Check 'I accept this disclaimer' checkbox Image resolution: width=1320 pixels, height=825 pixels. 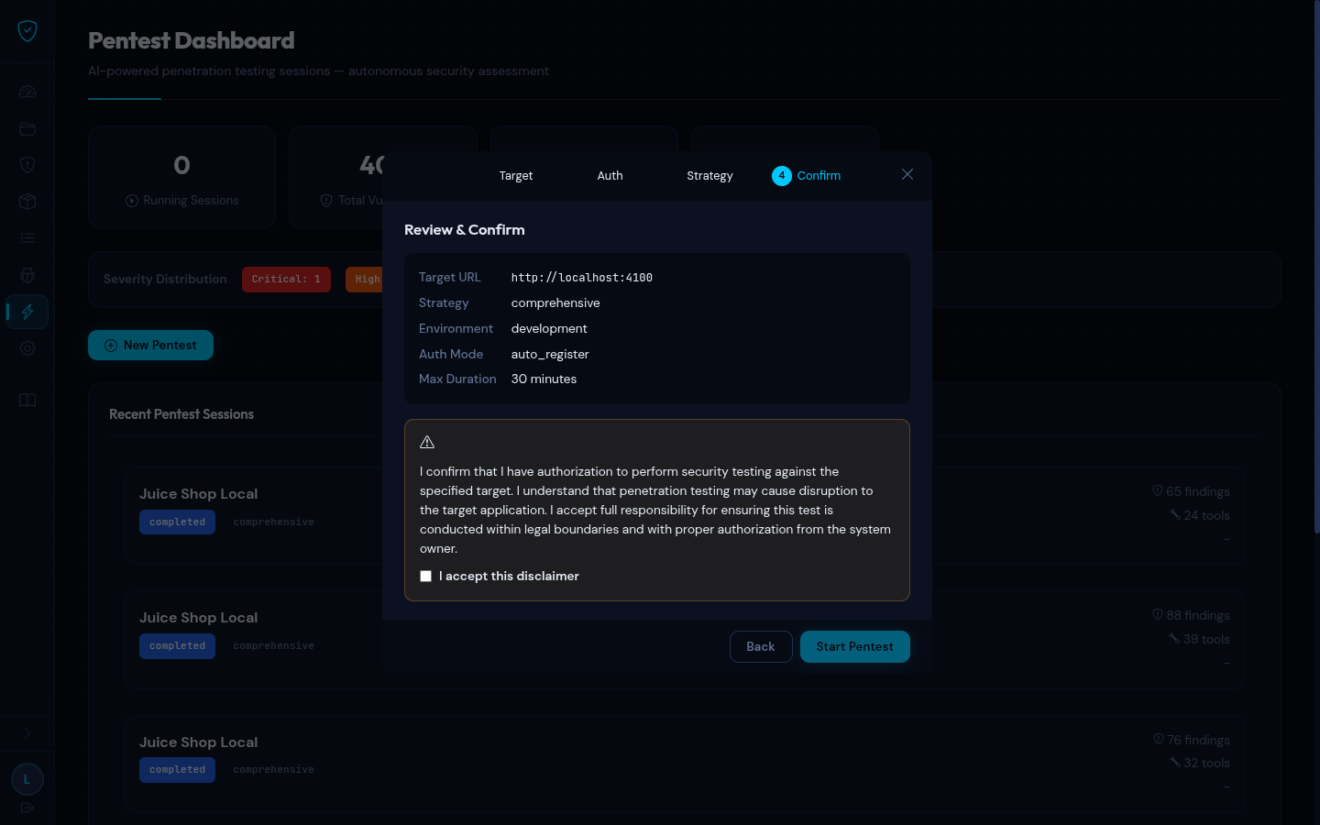[x=425, y=577]
